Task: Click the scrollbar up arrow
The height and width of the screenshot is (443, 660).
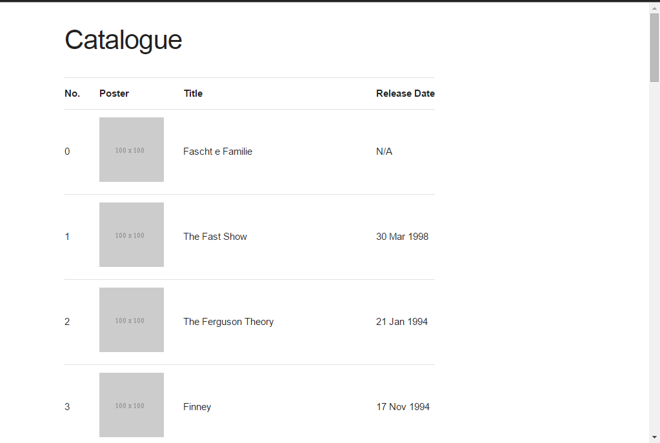Action: (x=654, y=7)
